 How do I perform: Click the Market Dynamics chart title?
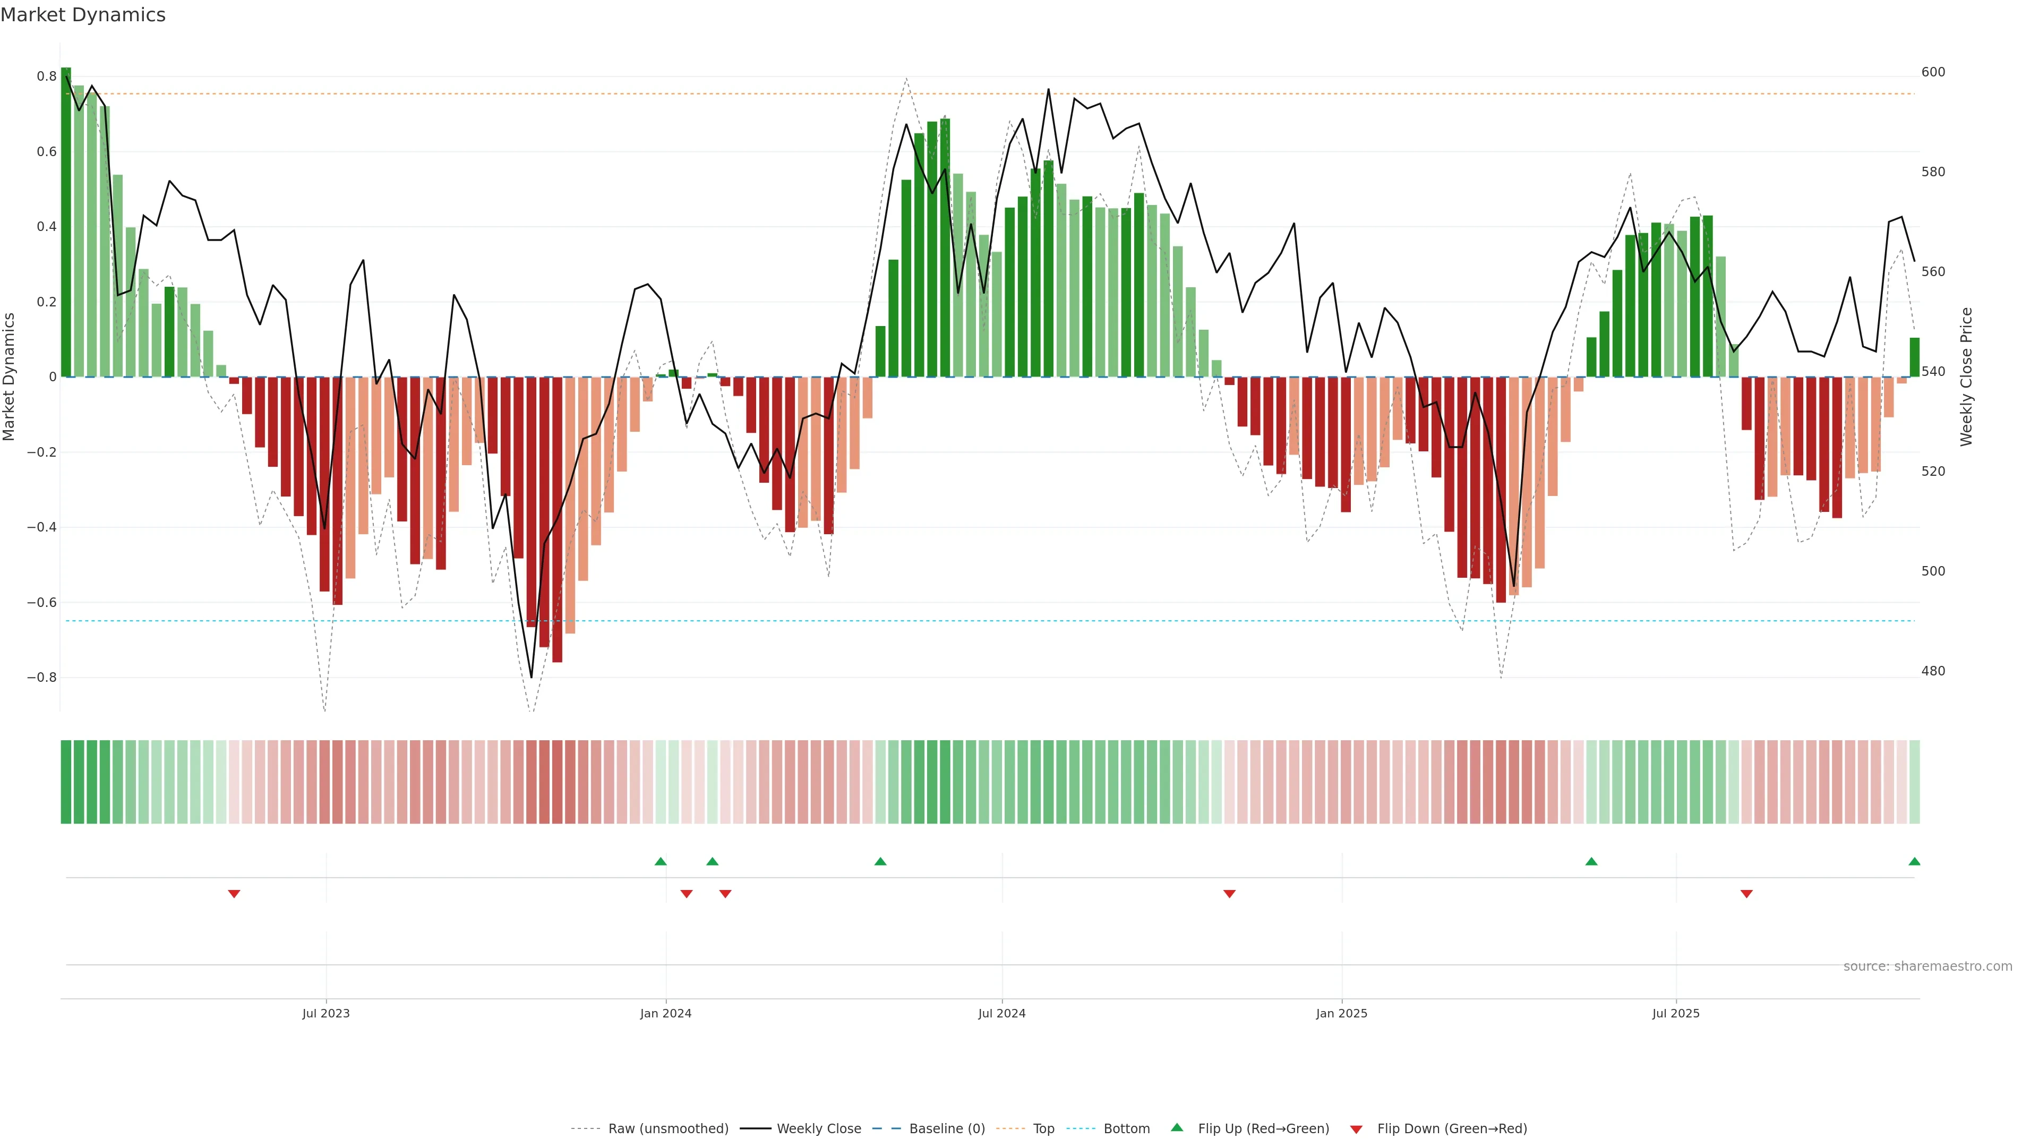[83, 15]
